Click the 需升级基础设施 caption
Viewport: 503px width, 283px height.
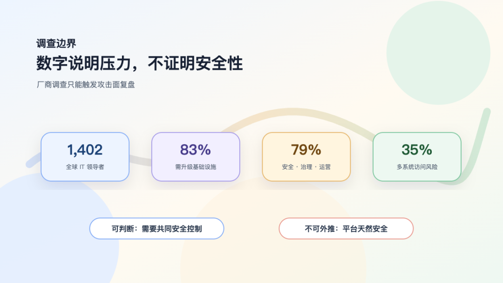click(x=196, y=167)
